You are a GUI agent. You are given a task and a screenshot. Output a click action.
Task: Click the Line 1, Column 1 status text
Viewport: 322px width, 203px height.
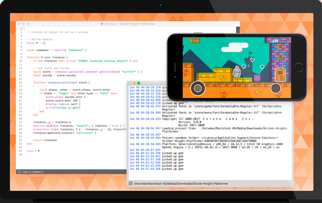pos(33,172)
